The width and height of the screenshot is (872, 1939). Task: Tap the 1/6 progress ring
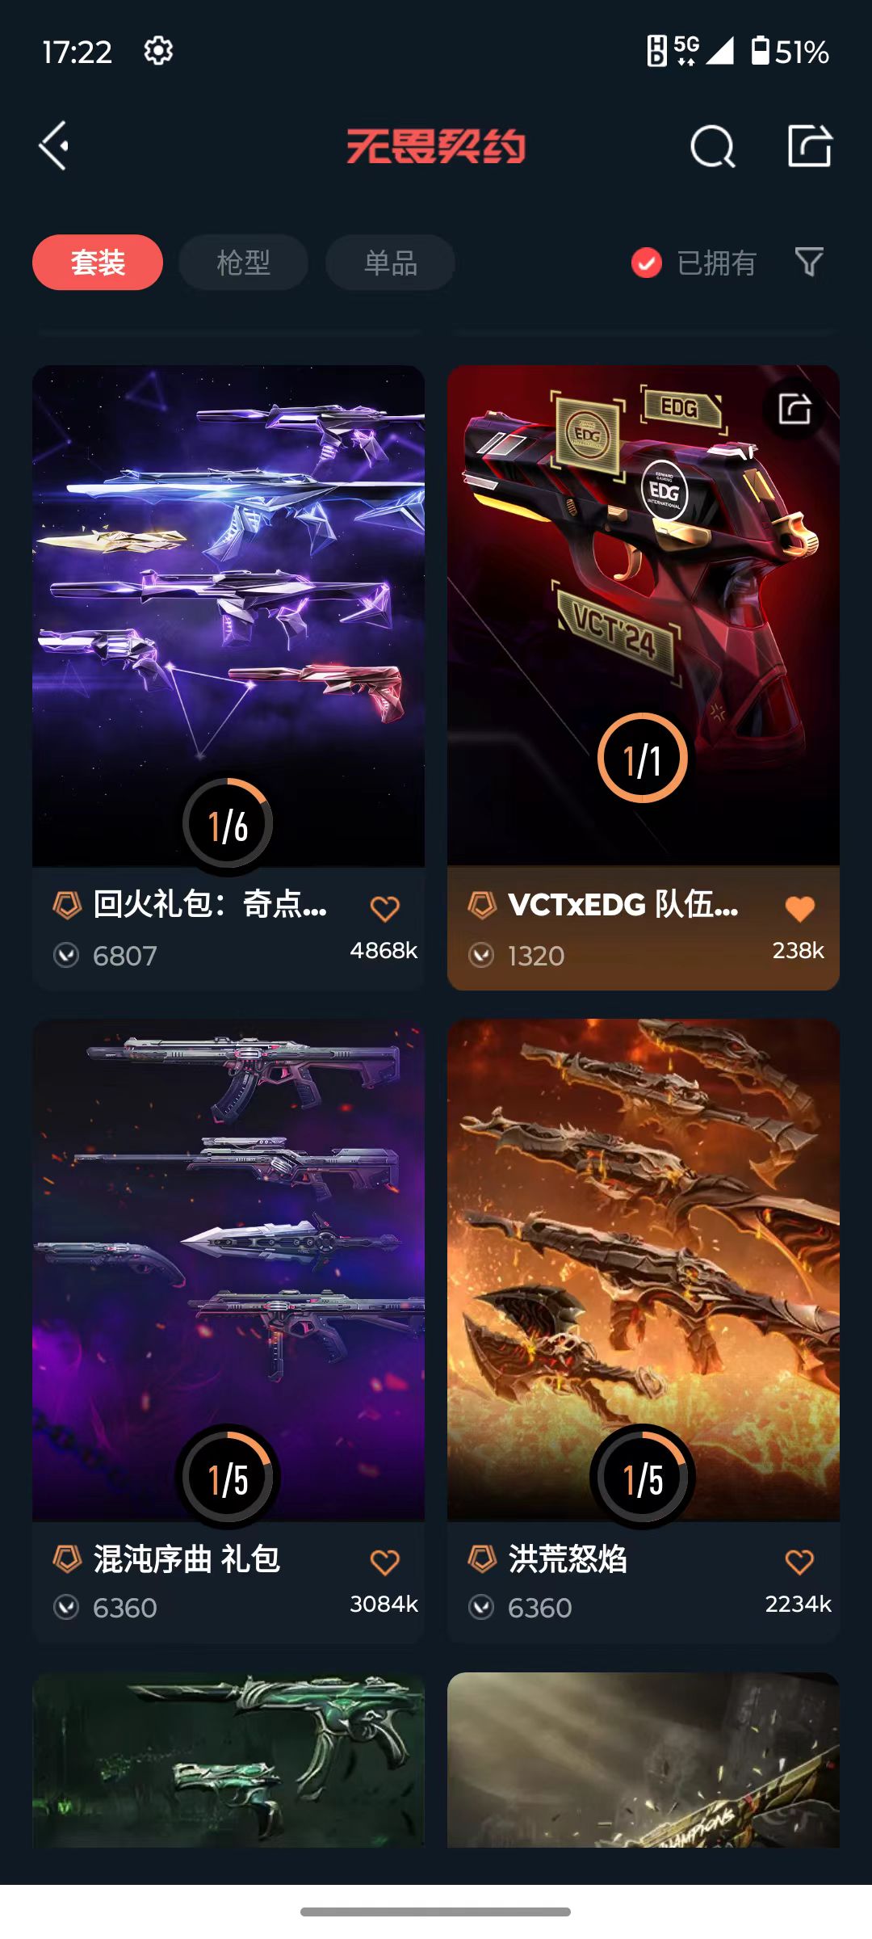coord(228,825)
